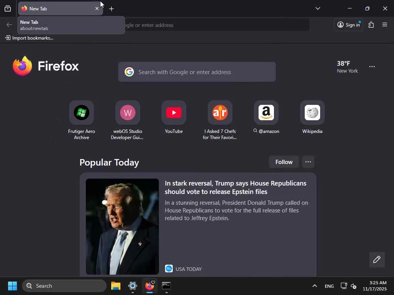Open the Trump Epstein files headline

tap(235, 187)
